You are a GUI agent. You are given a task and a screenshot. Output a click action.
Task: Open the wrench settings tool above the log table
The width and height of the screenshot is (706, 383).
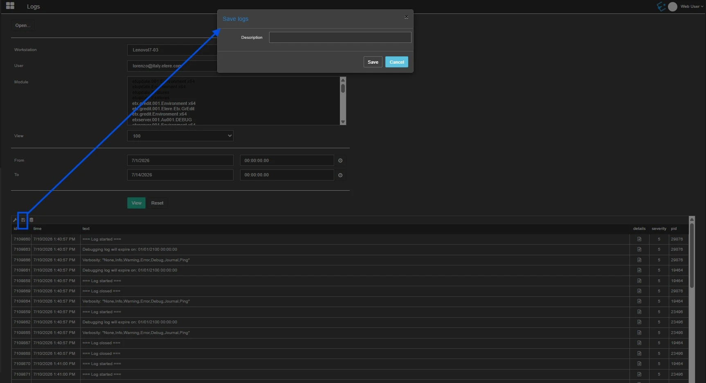point(15,220)
